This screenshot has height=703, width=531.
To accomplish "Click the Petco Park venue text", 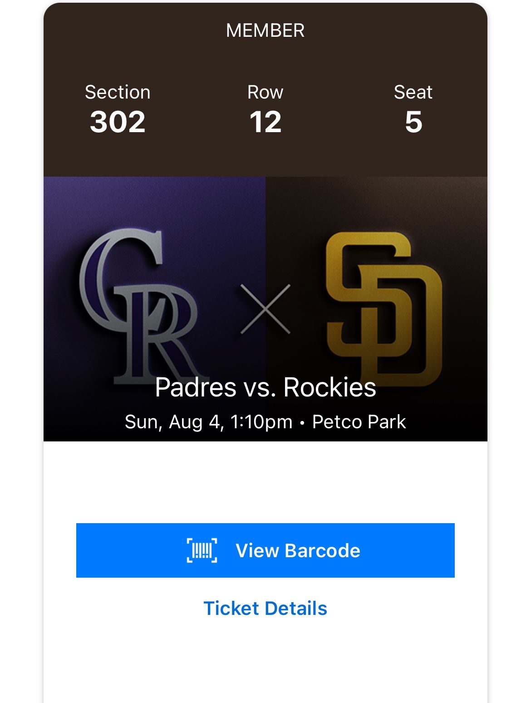I will click(359, 422).
